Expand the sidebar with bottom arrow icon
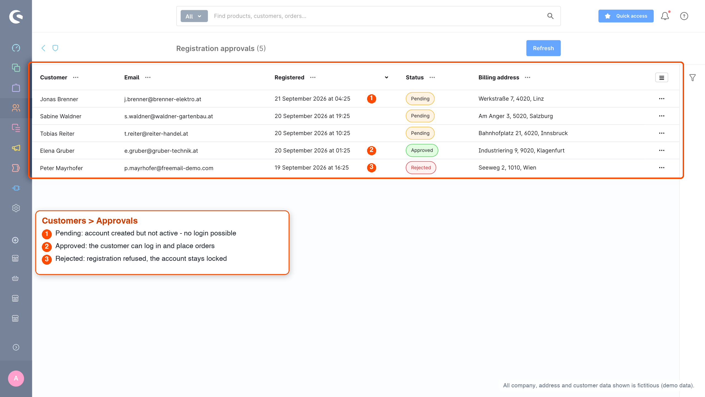Screen dimensions: 705x397 point(16,347)
